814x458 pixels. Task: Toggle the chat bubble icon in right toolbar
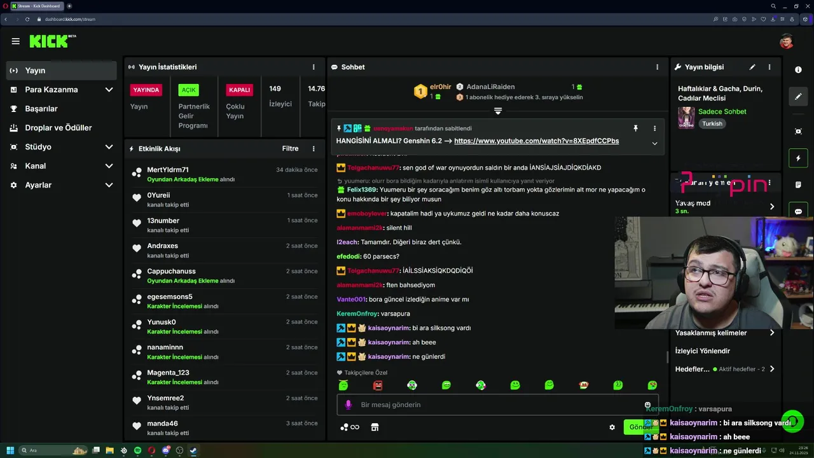pos(798,211)
